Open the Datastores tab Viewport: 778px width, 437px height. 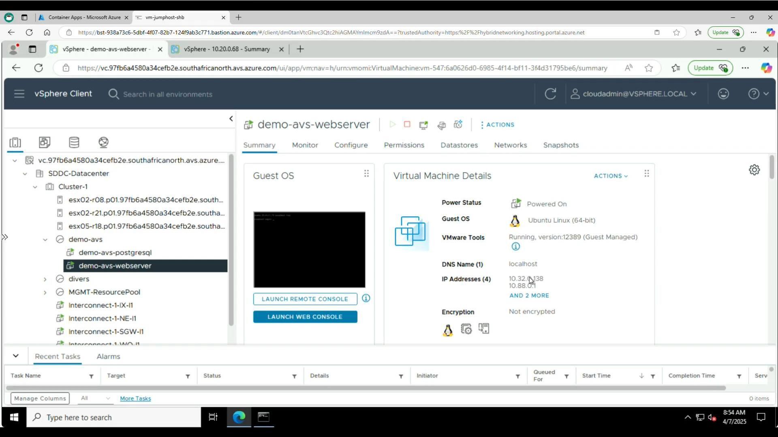459,145
